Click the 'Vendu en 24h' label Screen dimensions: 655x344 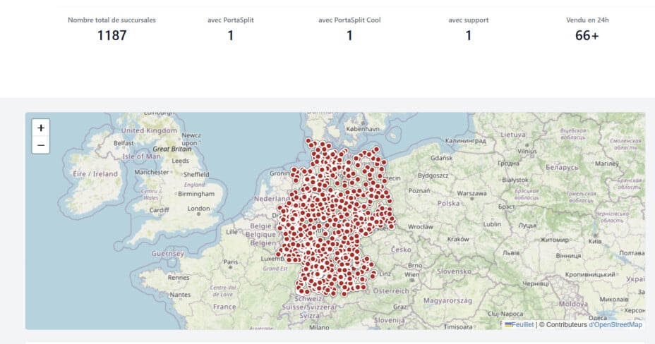click(x=587, y=20)
